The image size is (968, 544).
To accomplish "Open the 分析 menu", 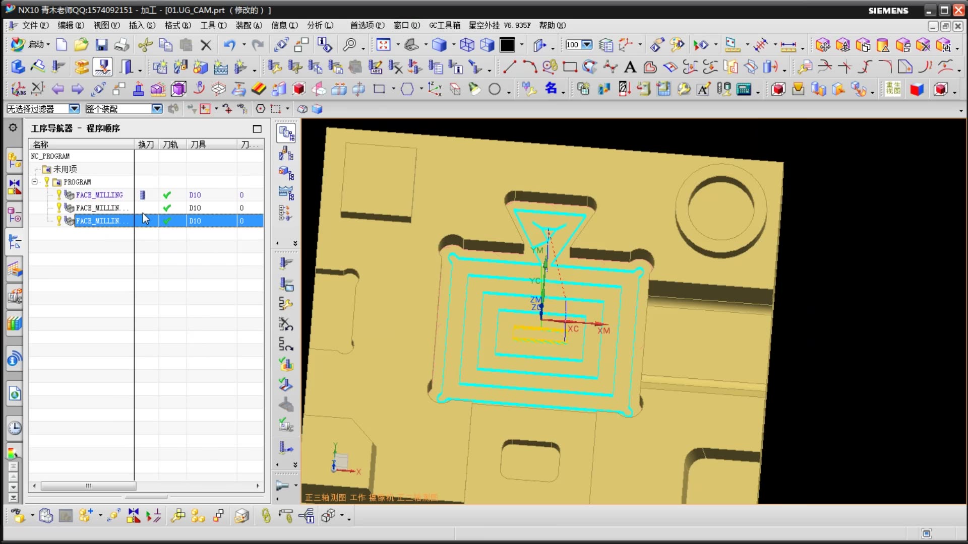I will coord(320,25).
